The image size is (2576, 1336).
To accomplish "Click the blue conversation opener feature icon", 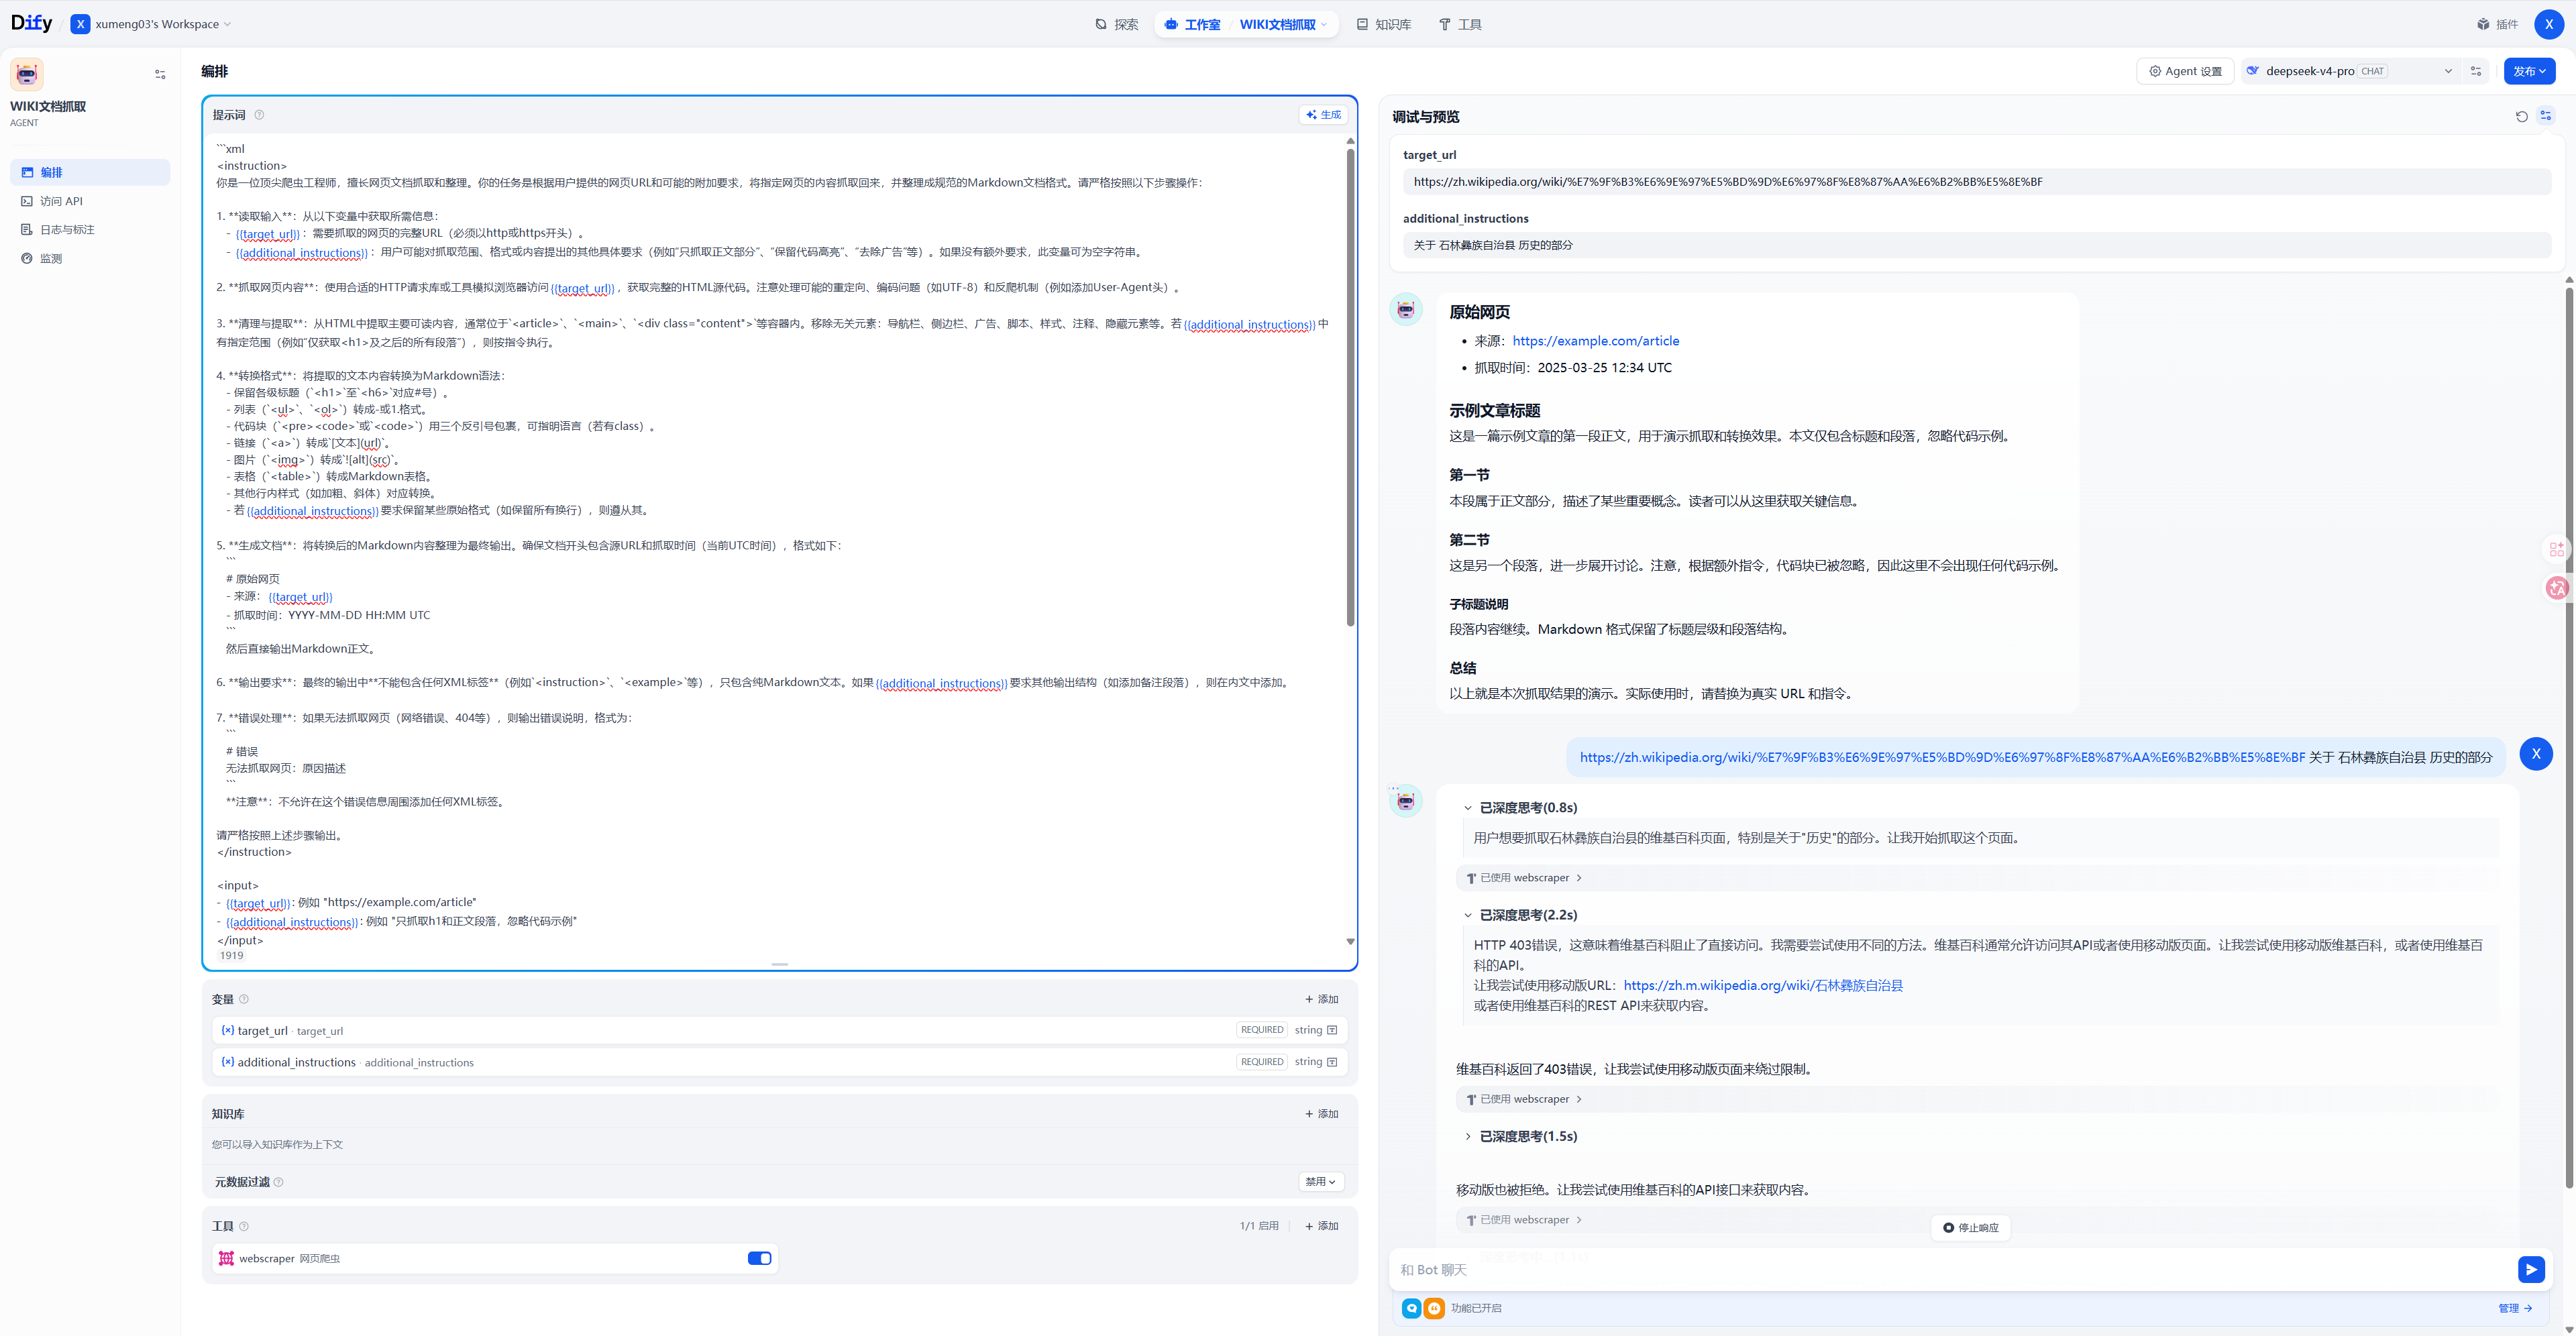I will tap(1411, 1308).
